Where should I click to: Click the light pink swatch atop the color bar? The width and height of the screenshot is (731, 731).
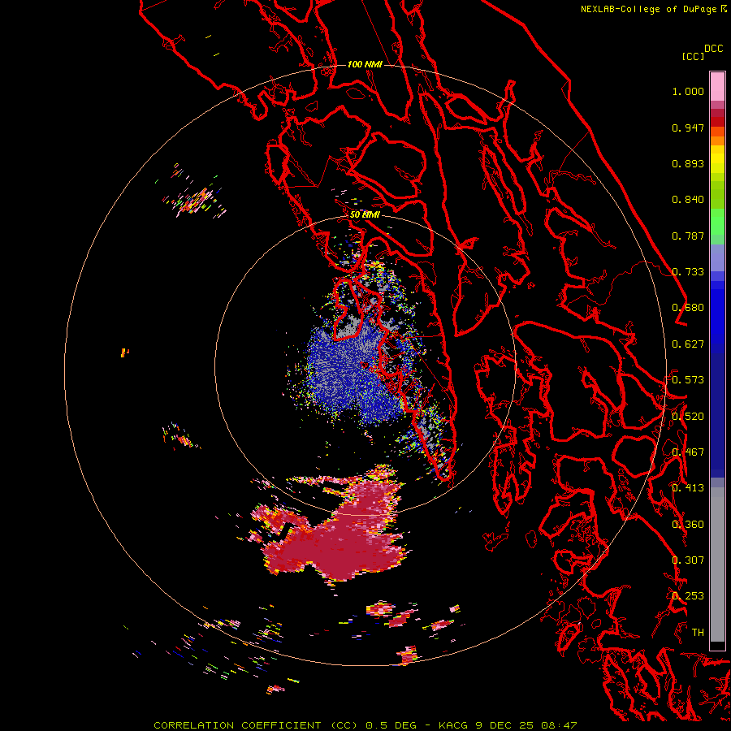717,86
